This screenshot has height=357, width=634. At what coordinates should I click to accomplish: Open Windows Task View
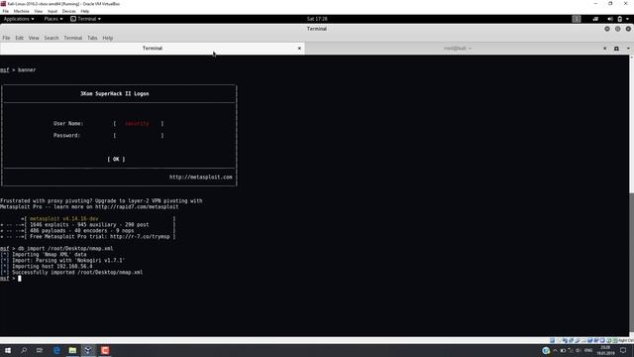40,350
